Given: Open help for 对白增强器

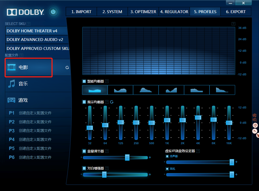Looking at the screenshot, I should tap(107, 168).
